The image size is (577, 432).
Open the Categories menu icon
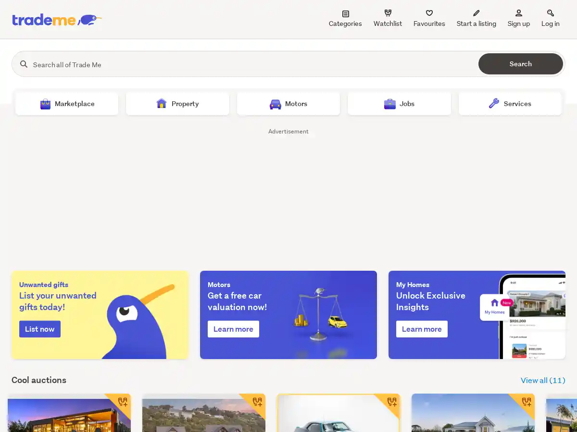pyautogui.click(x=345, y=14)
